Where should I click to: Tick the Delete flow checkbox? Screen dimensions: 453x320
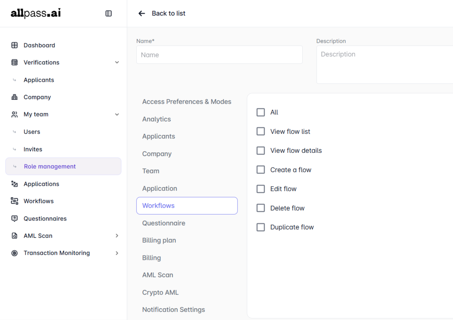point(260,208)
